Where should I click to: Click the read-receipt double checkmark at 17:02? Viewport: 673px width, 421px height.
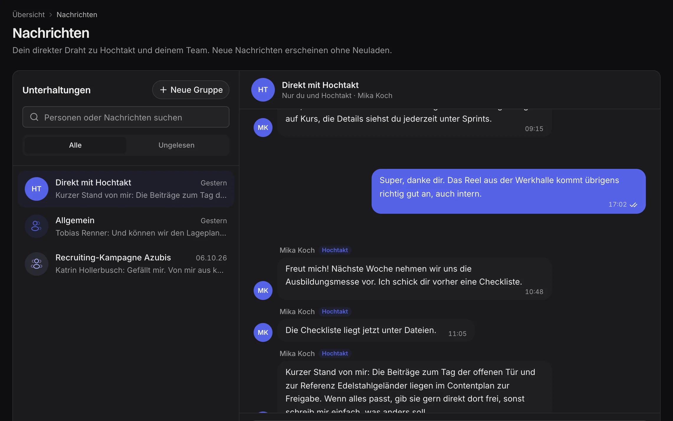tap(633, 205)
